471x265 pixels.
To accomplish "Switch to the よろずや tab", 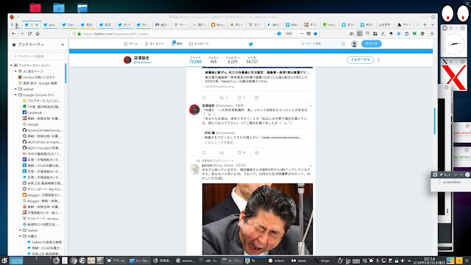I will point(385,24).
